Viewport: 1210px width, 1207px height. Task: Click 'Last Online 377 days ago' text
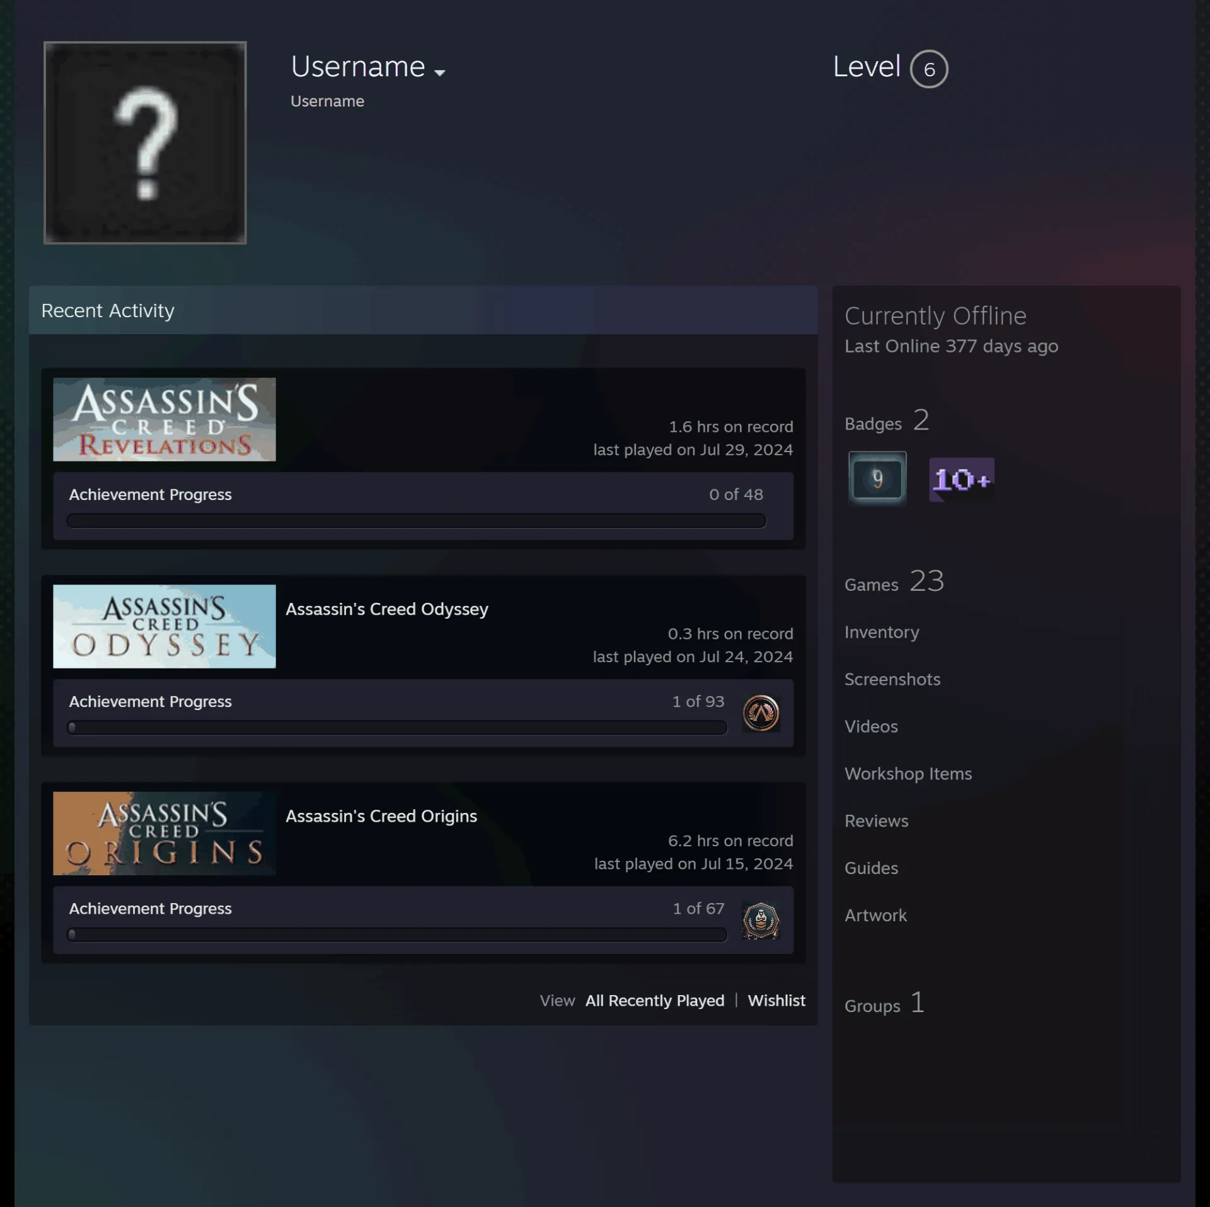[x=951, y=346]
